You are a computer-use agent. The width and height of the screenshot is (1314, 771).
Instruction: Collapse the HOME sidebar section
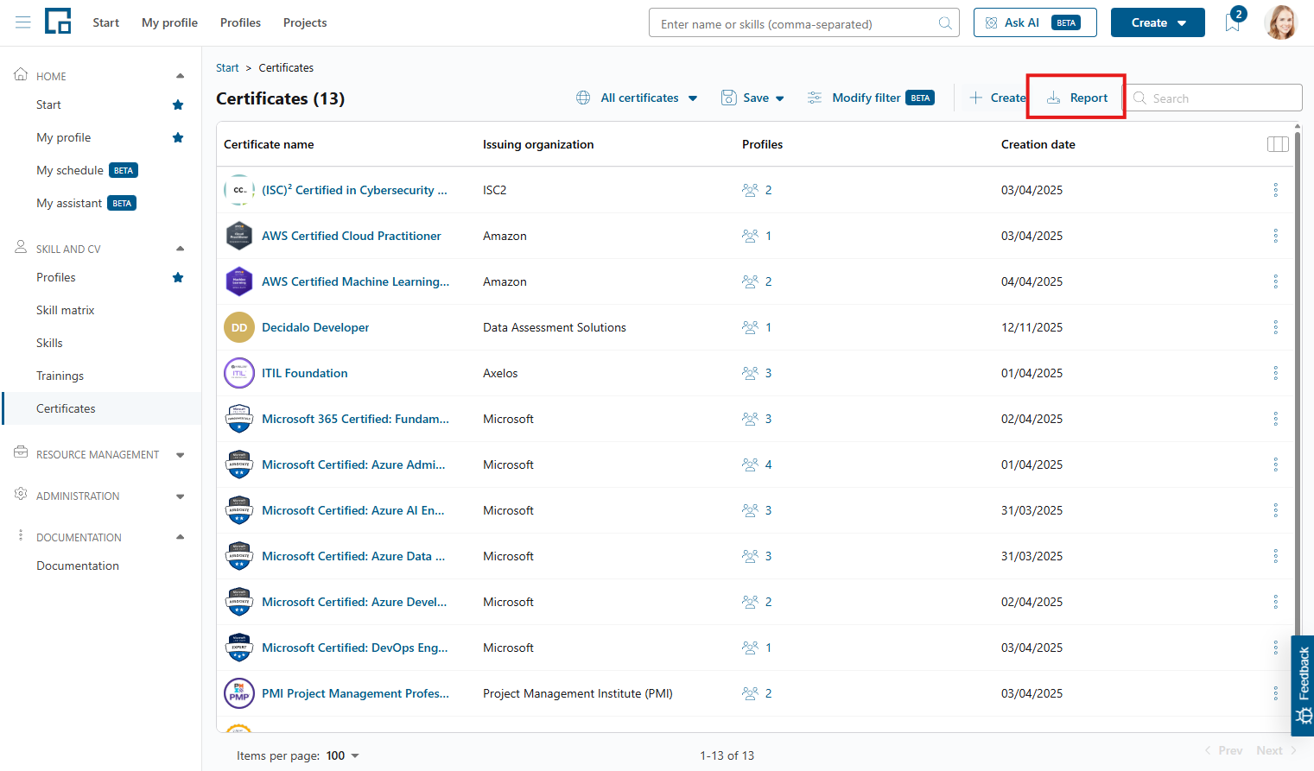(x=180, y=76)
